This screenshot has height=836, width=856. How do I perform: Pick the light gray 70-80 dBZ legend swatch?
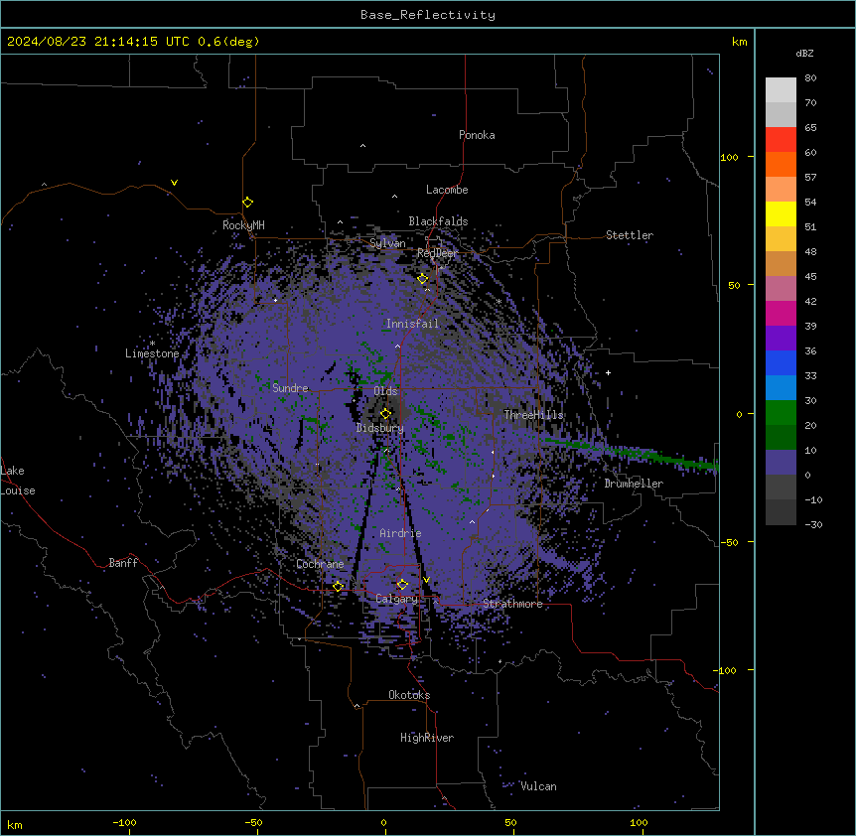click(781, 90)
